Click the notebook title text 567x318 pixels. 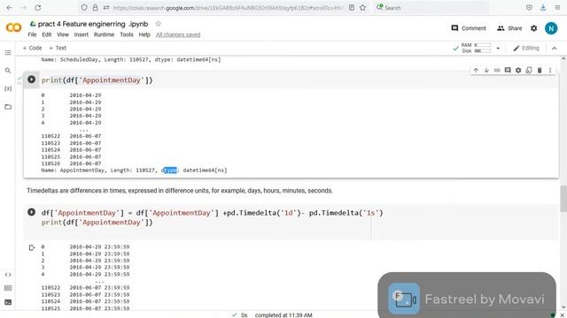tap(93, 24)
